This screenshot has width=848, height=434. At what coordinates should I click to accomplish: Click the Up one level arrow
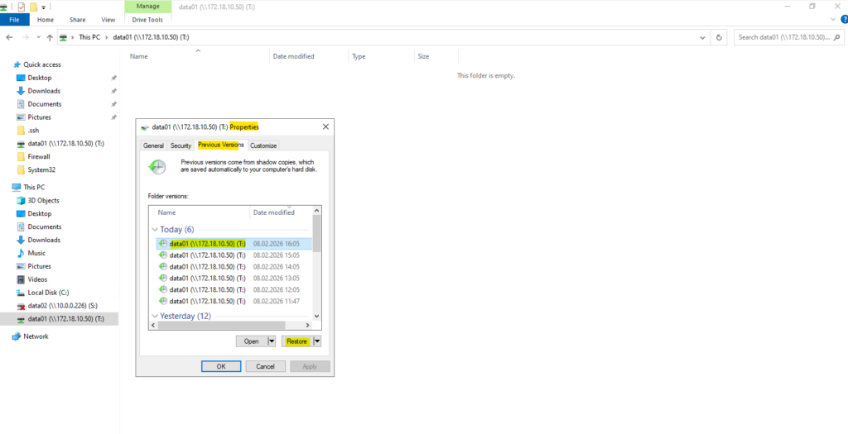coord(50,37)
